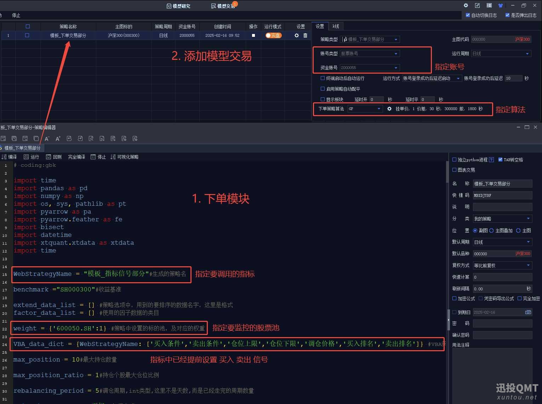Click 停止 in the editor toolbar

coord(98,157)
